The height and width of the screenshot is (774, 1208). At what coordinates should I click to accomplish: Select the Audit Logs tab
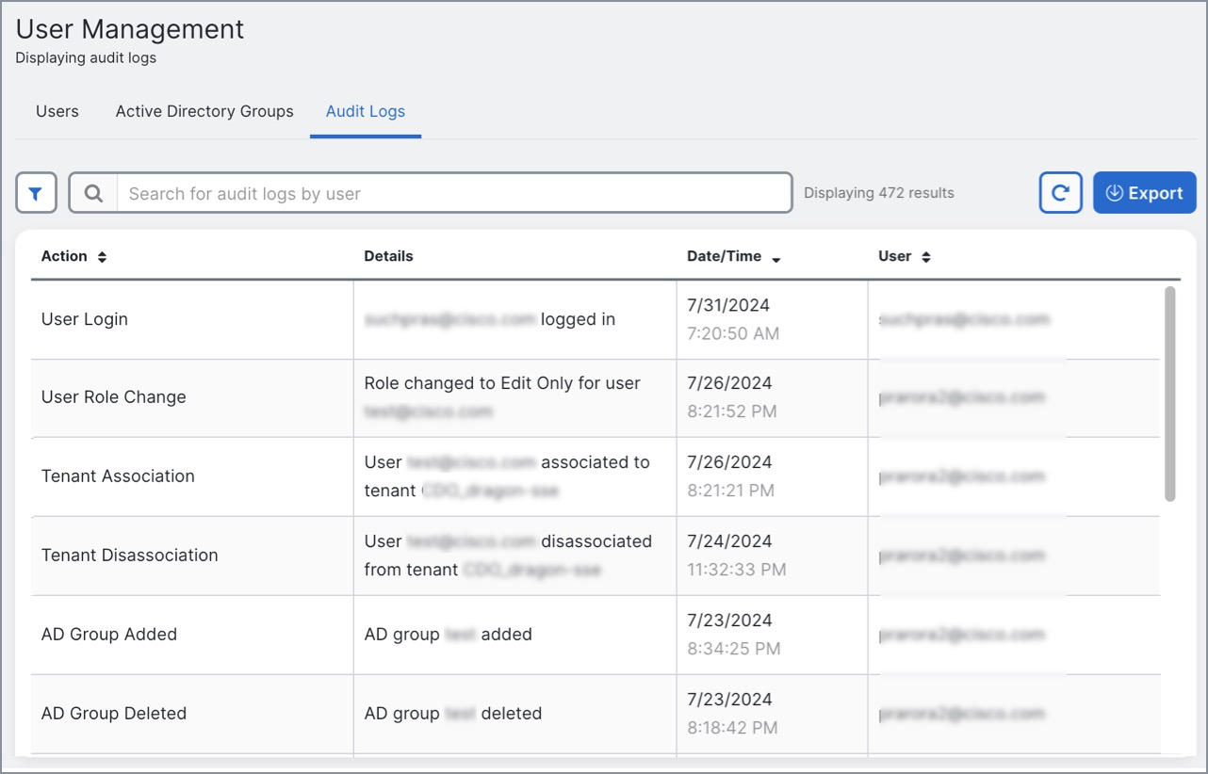pos(365,111)
